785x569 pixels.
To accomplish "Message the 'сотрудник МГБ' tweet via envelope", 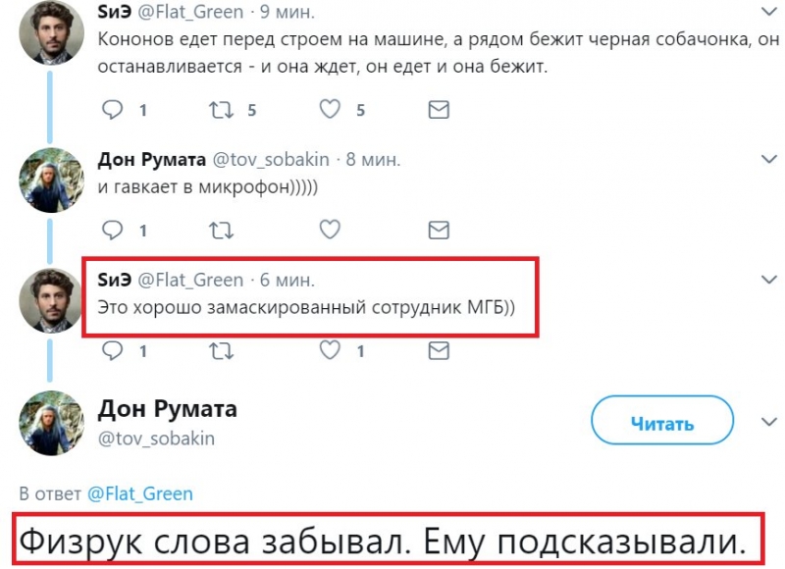I will click(441, 350).
